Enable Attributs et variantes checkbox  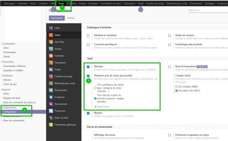[88, 36]
